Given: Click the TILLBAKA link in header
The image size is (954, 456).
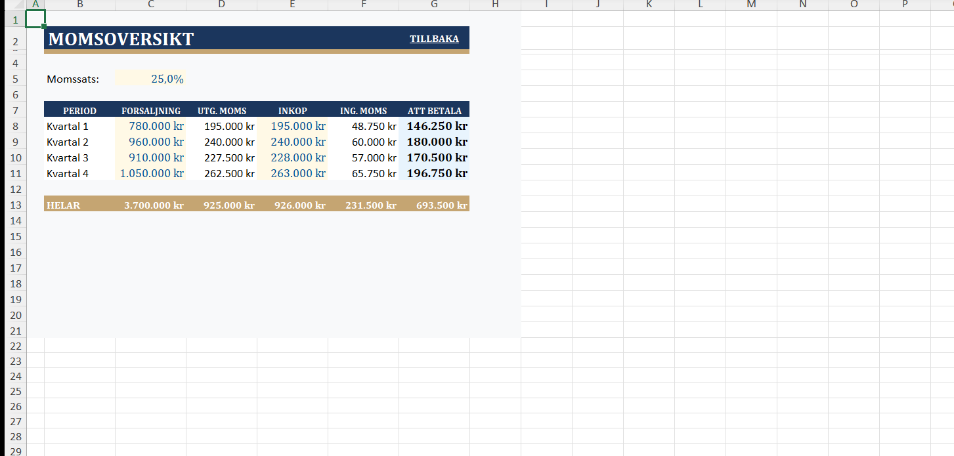Looking at the screenshot, I should [434, 39].
